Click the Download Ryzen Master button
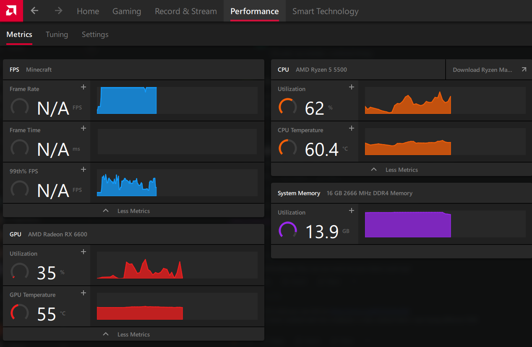 [489, 70]
